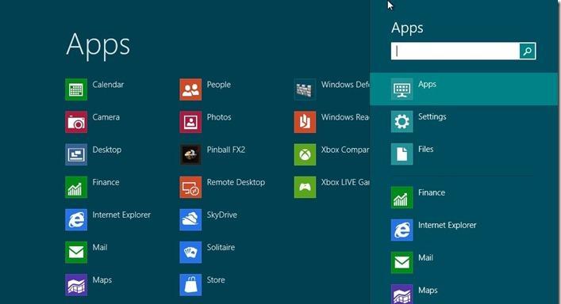Launch the Photos app icon
Screen dimensions: 561x304
(190, 122)
